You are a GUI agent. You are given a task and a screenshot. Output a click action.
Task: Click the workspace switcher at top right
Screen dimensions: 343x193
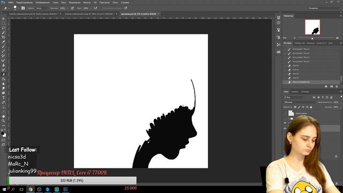[324, 8]
